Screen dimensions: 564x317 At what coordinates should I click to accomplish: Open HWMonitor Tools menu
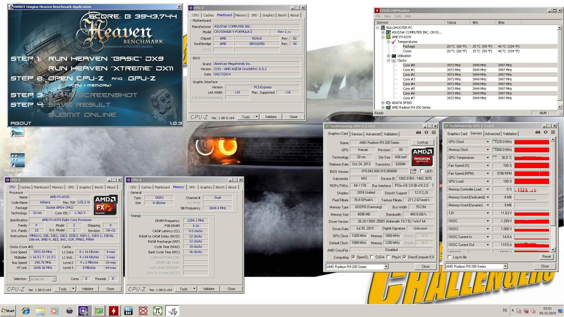pos(397,16)
